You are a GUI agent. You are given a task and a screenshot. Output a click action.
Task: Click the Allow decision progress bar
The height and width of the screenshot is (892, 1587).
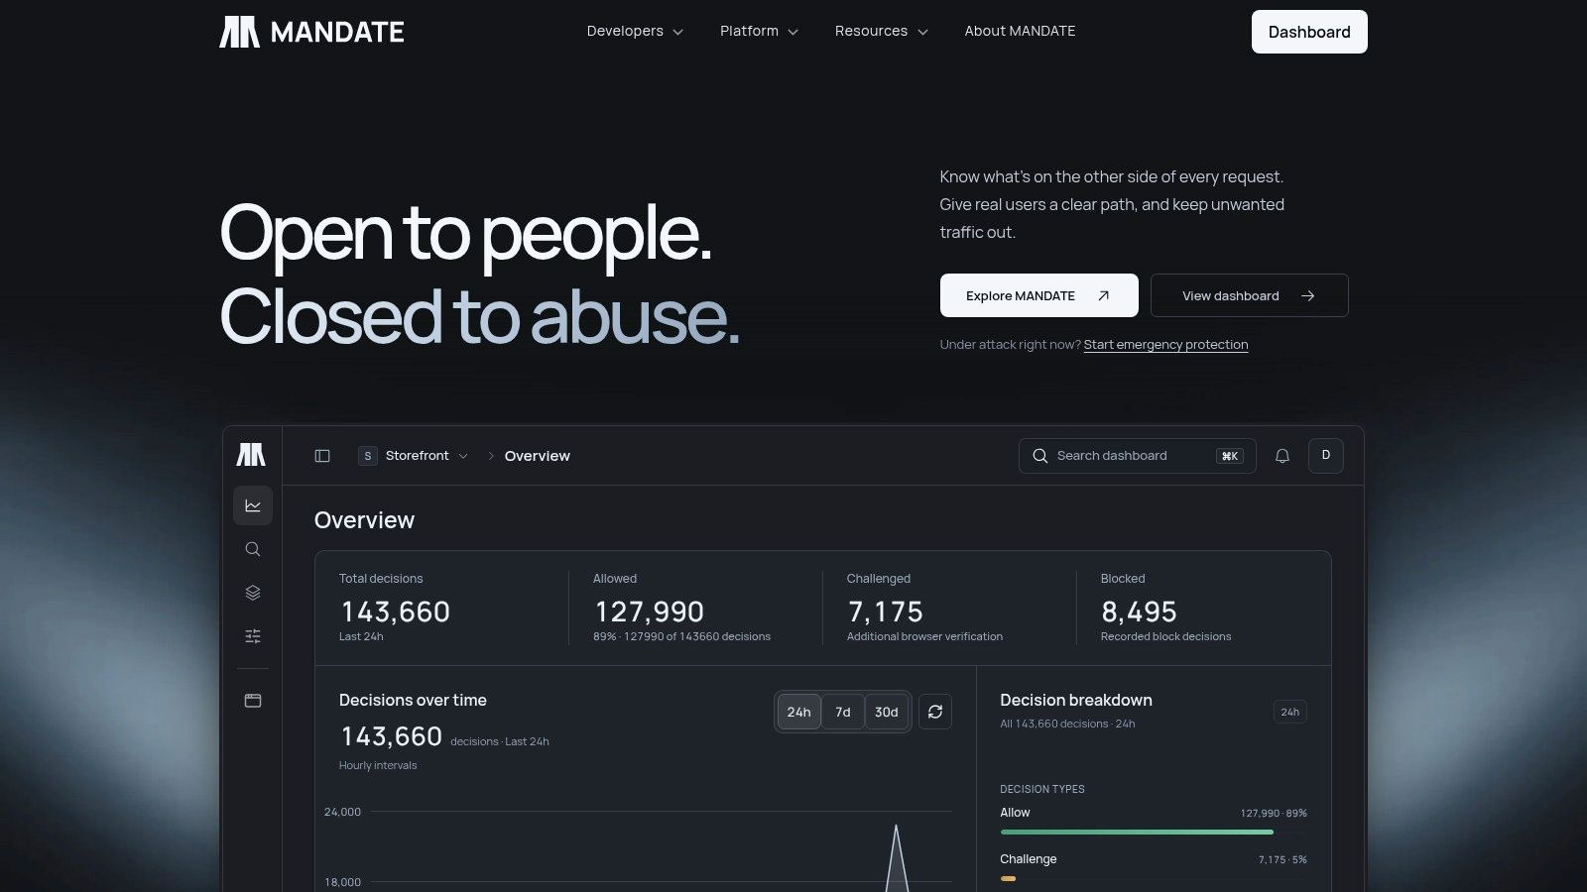pos(1154,833)
